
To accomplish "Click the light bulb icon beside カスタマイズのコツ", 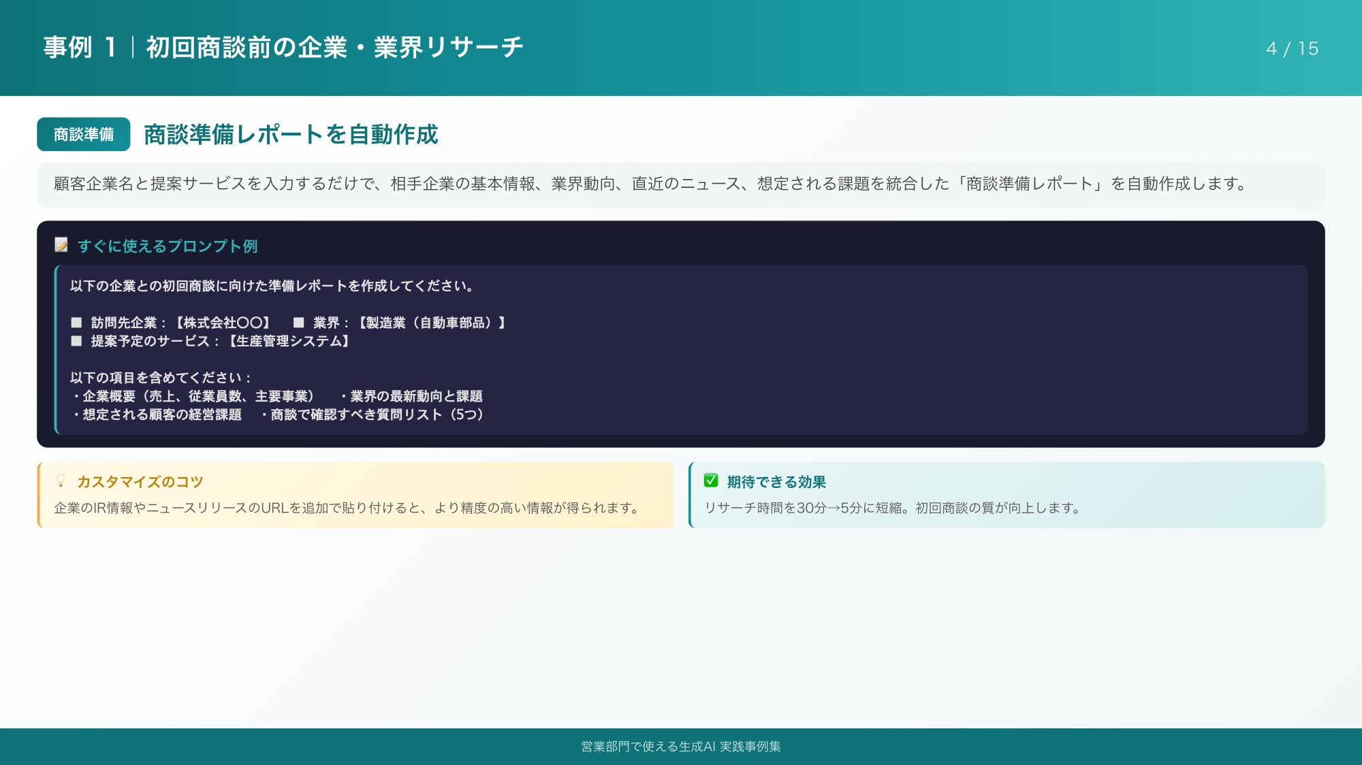I will click(61, 481).
